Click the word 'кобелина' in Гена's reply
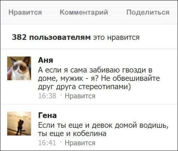Viewport: 178px width, 151px height. tap(89, 134)
